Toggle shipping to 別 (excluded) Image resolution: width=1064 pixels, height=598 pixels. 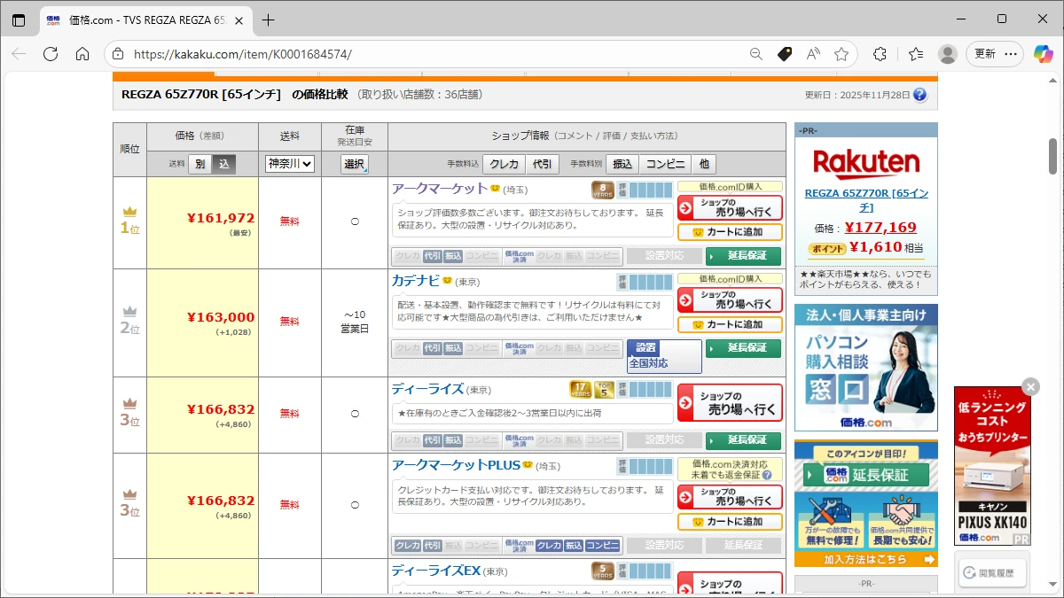click(199, 164)
